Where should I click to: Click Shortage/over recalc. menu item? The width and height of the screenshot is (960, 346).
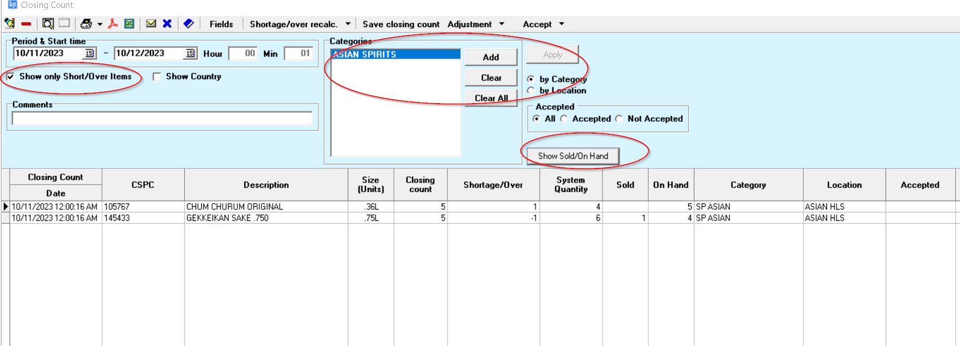(x=294, y=24)
